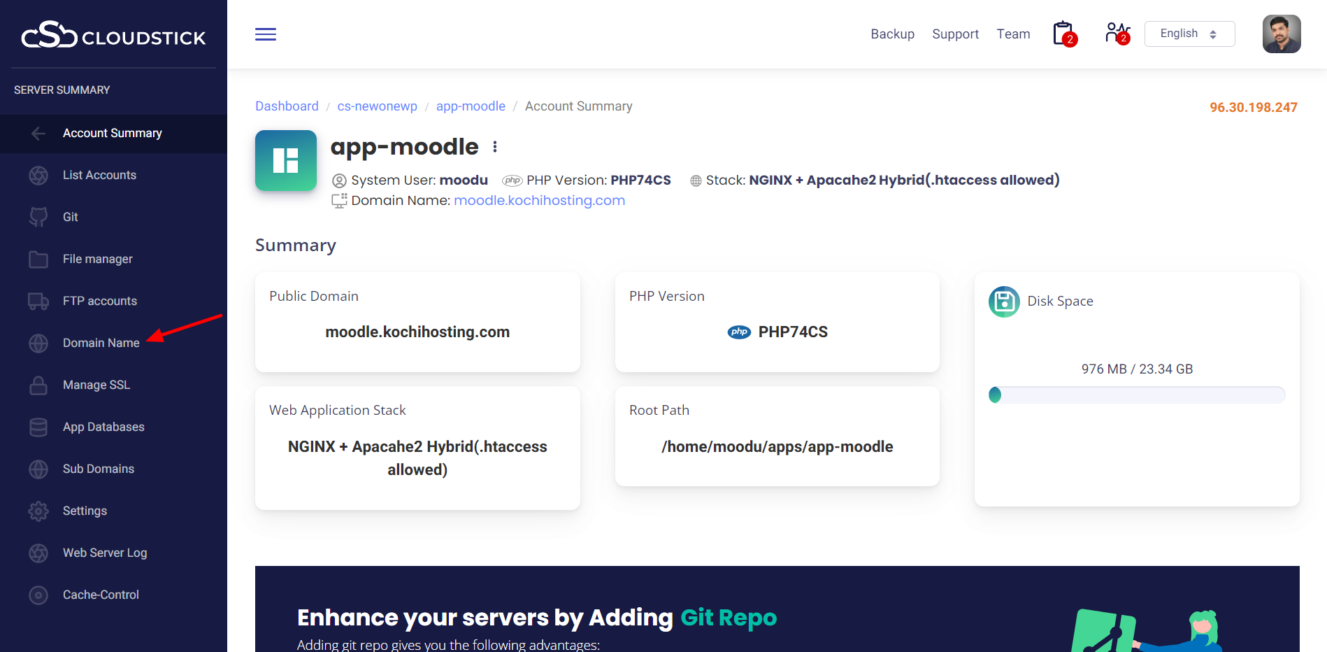
Task: Click the Disk Space usage bar
Action: click(1136, 395)
